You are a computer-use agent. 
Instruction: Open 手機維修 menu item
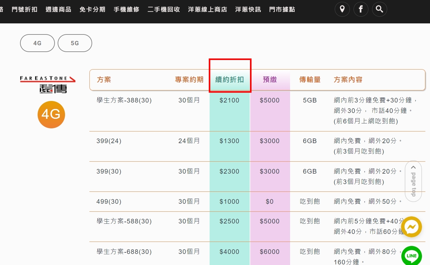pos(126,10)
